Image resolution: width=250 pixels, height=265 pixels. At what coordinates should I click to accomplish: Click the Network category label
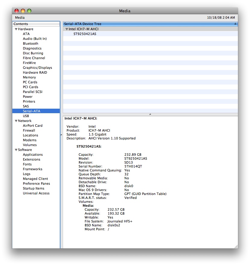pyautogui.click(x=25, y=121)
